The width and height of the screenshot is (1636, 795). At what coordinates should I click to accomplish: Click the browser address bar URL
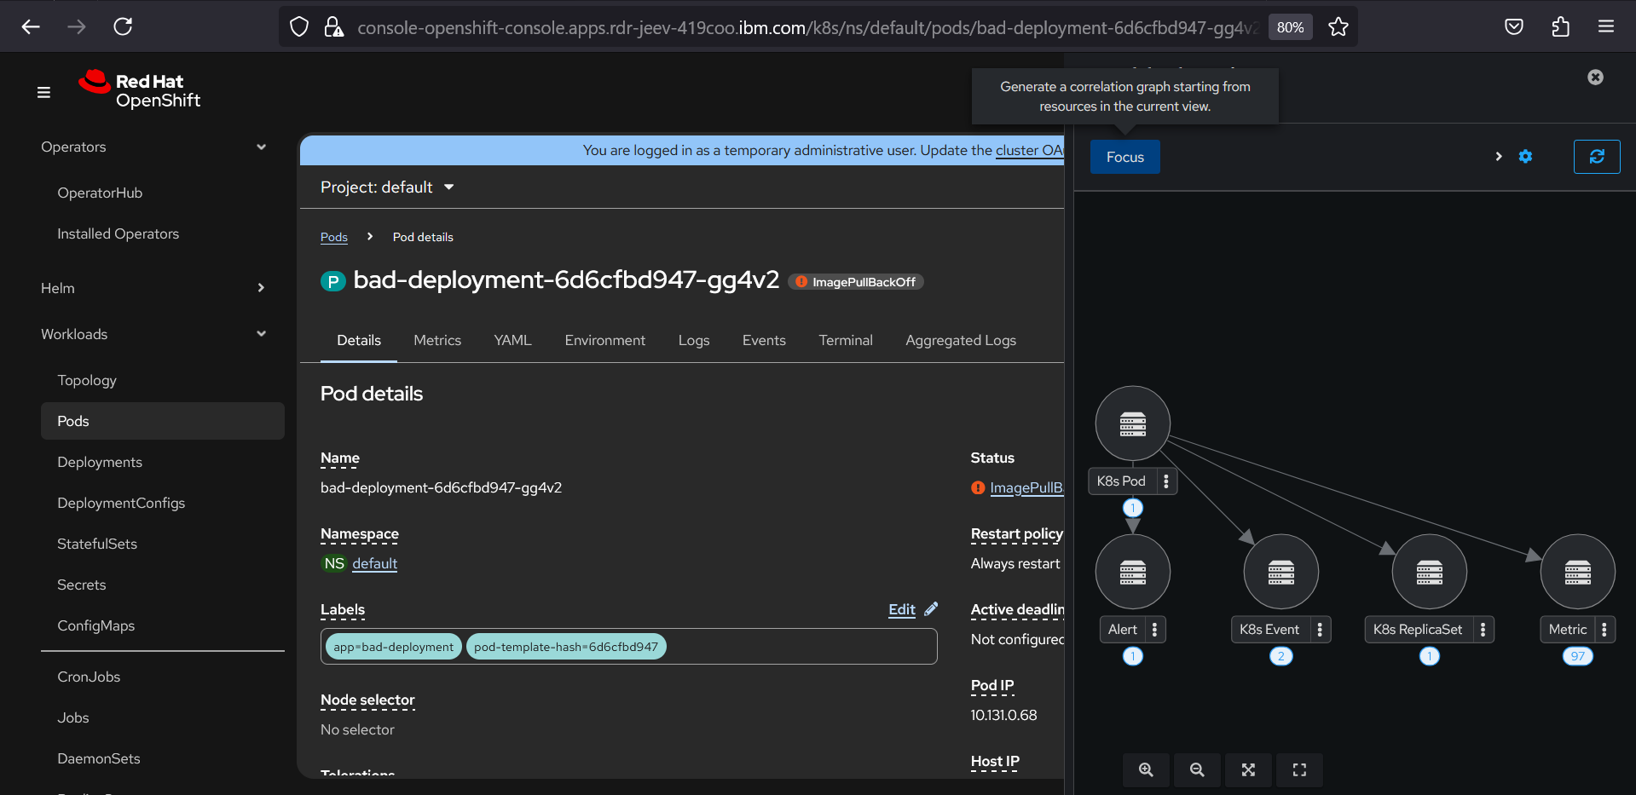pos(807,27)
